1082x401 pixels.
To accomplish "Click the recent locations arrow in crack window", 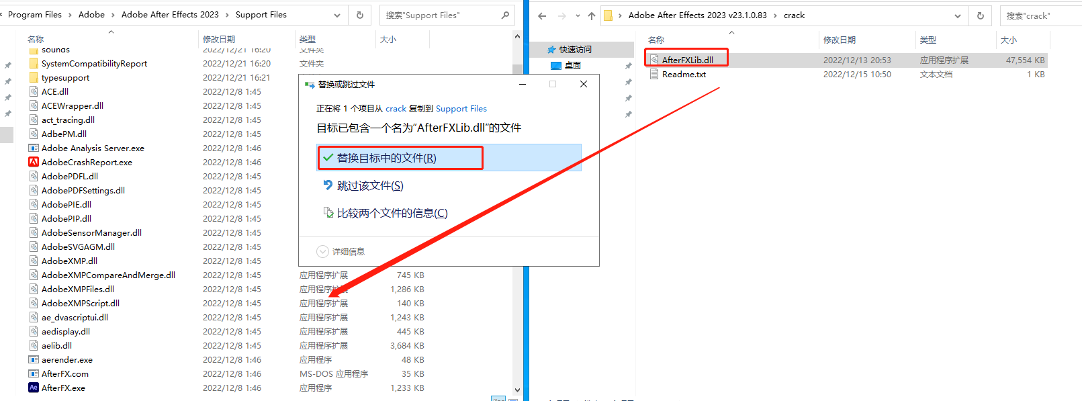I will tap(577, 15).
